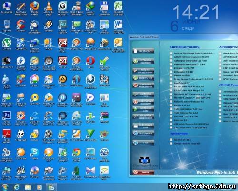Tick Driver Genius Professional checkbox

click(171, 79)
